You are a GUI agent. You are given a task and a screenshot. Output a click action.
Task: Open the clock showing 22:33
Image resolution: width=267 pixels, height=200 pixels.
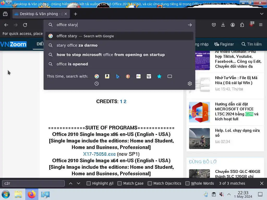243,194
